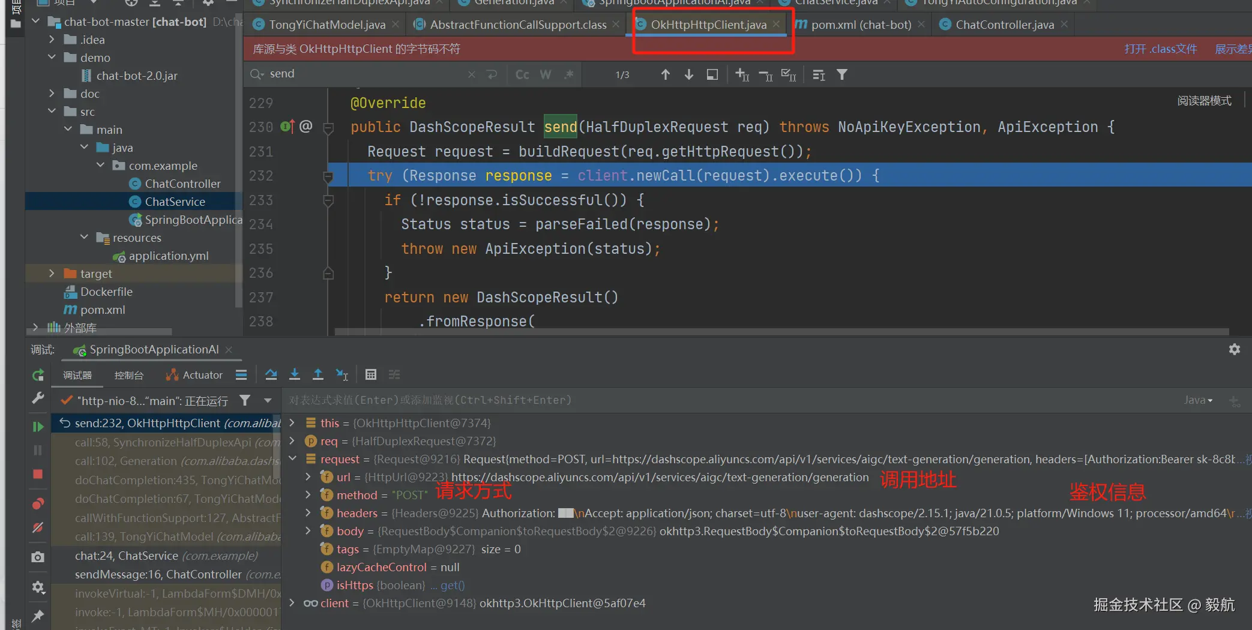This screenshot has width=1252, height=630.
Task: Open Evaluate Expression calculator icon
Action: coord(371,375)
